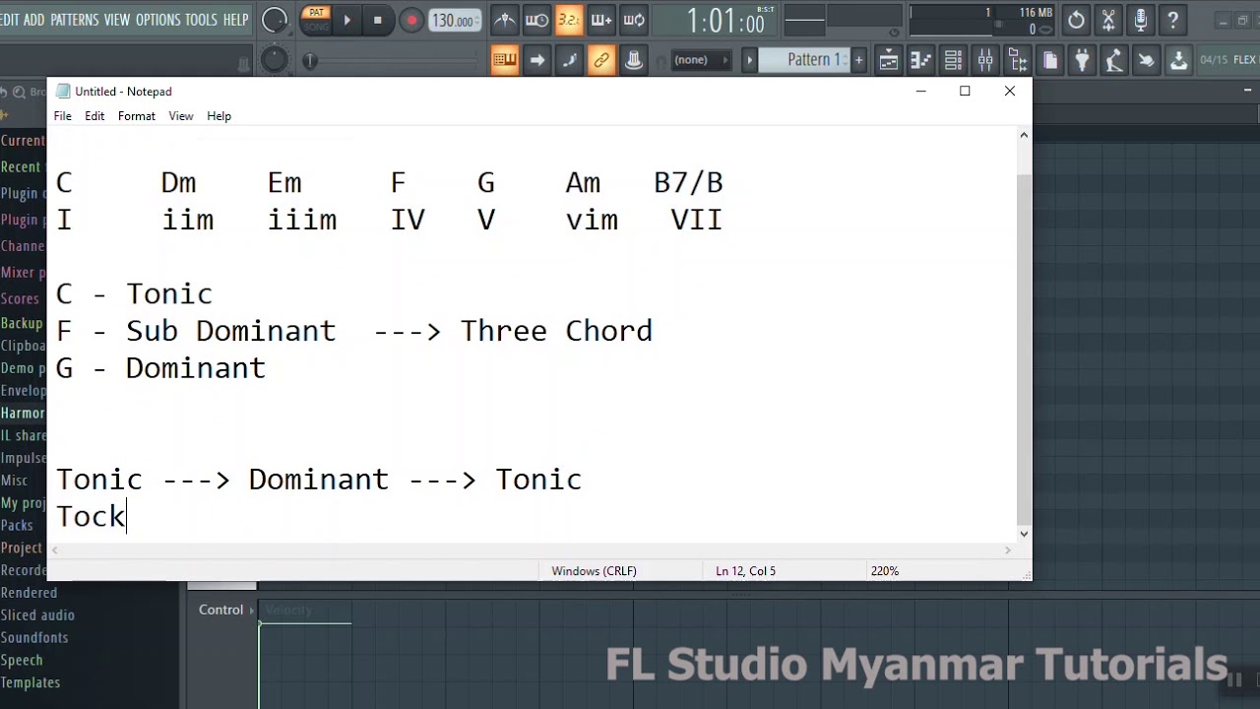Click the 130.000 tempo field

click(455, 21)
